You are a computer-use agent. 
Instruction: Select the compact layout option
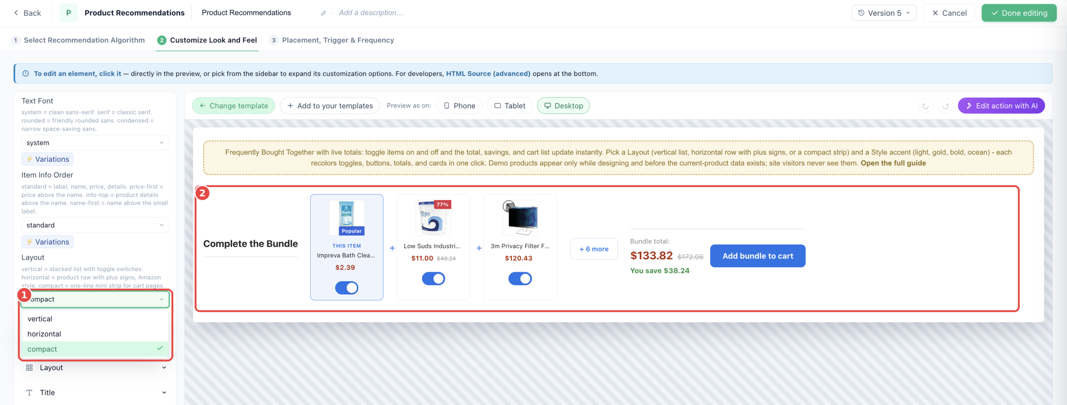click(95, 349)
